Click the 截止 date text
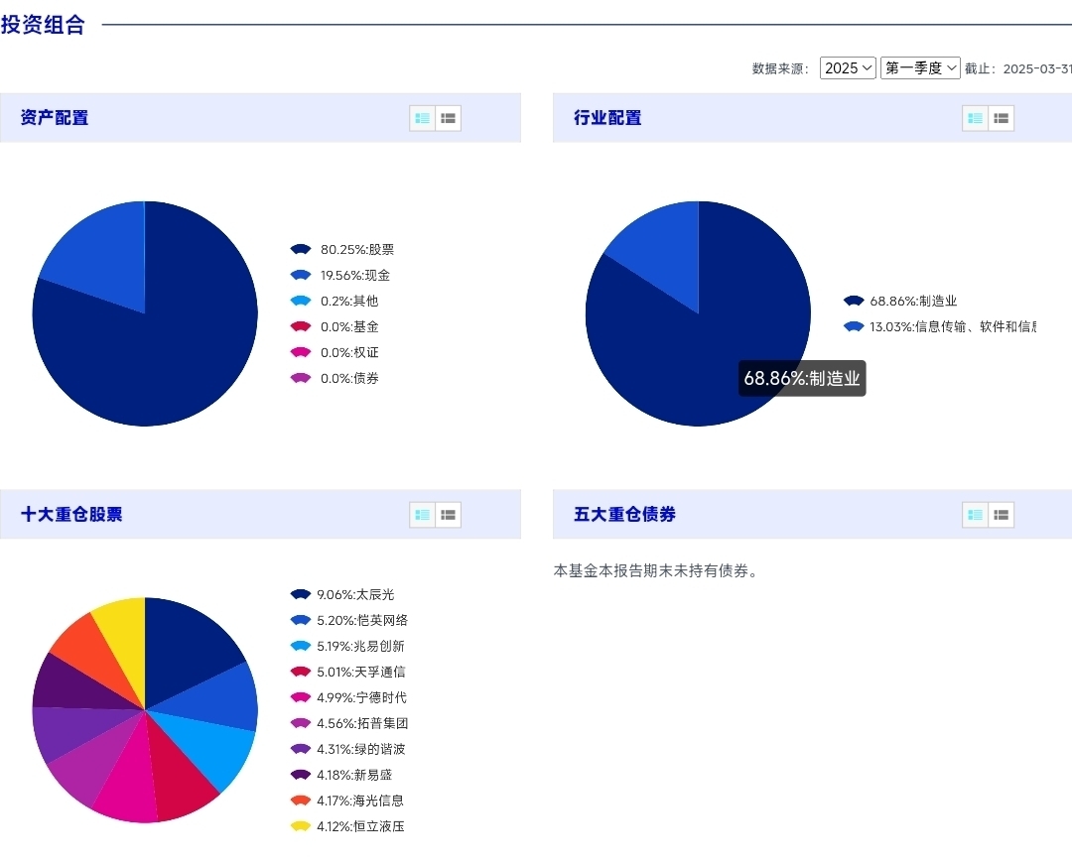The width and height of the screenshot is (1072, 864). tap(1018, 69)
